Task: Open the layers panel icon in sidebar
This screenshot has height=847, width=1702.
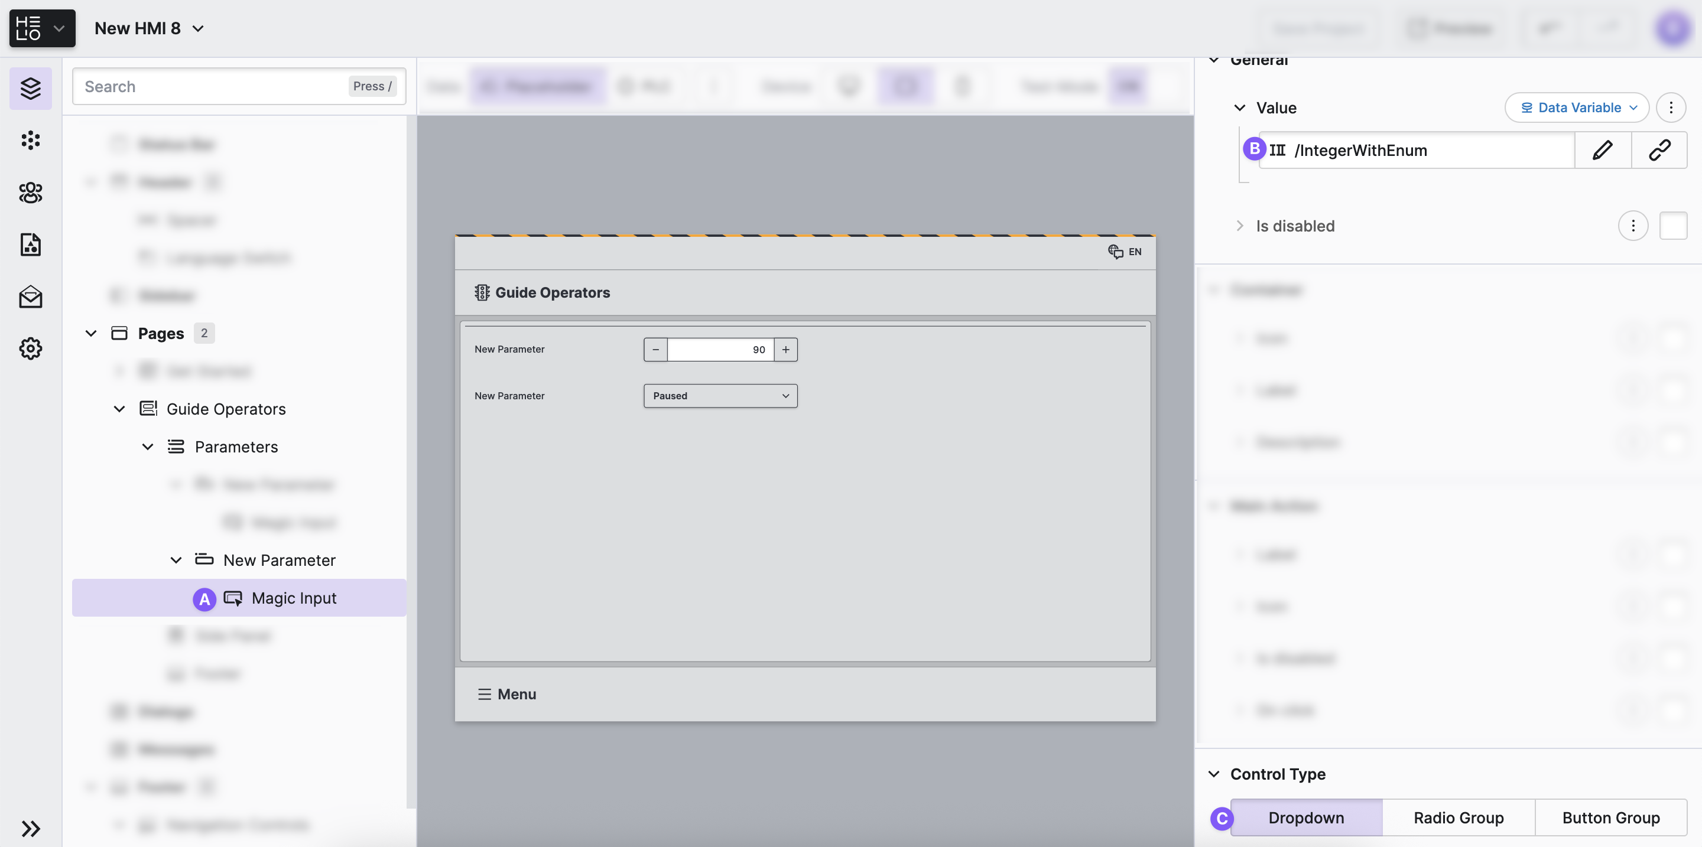Action: (x=30, y=88)
